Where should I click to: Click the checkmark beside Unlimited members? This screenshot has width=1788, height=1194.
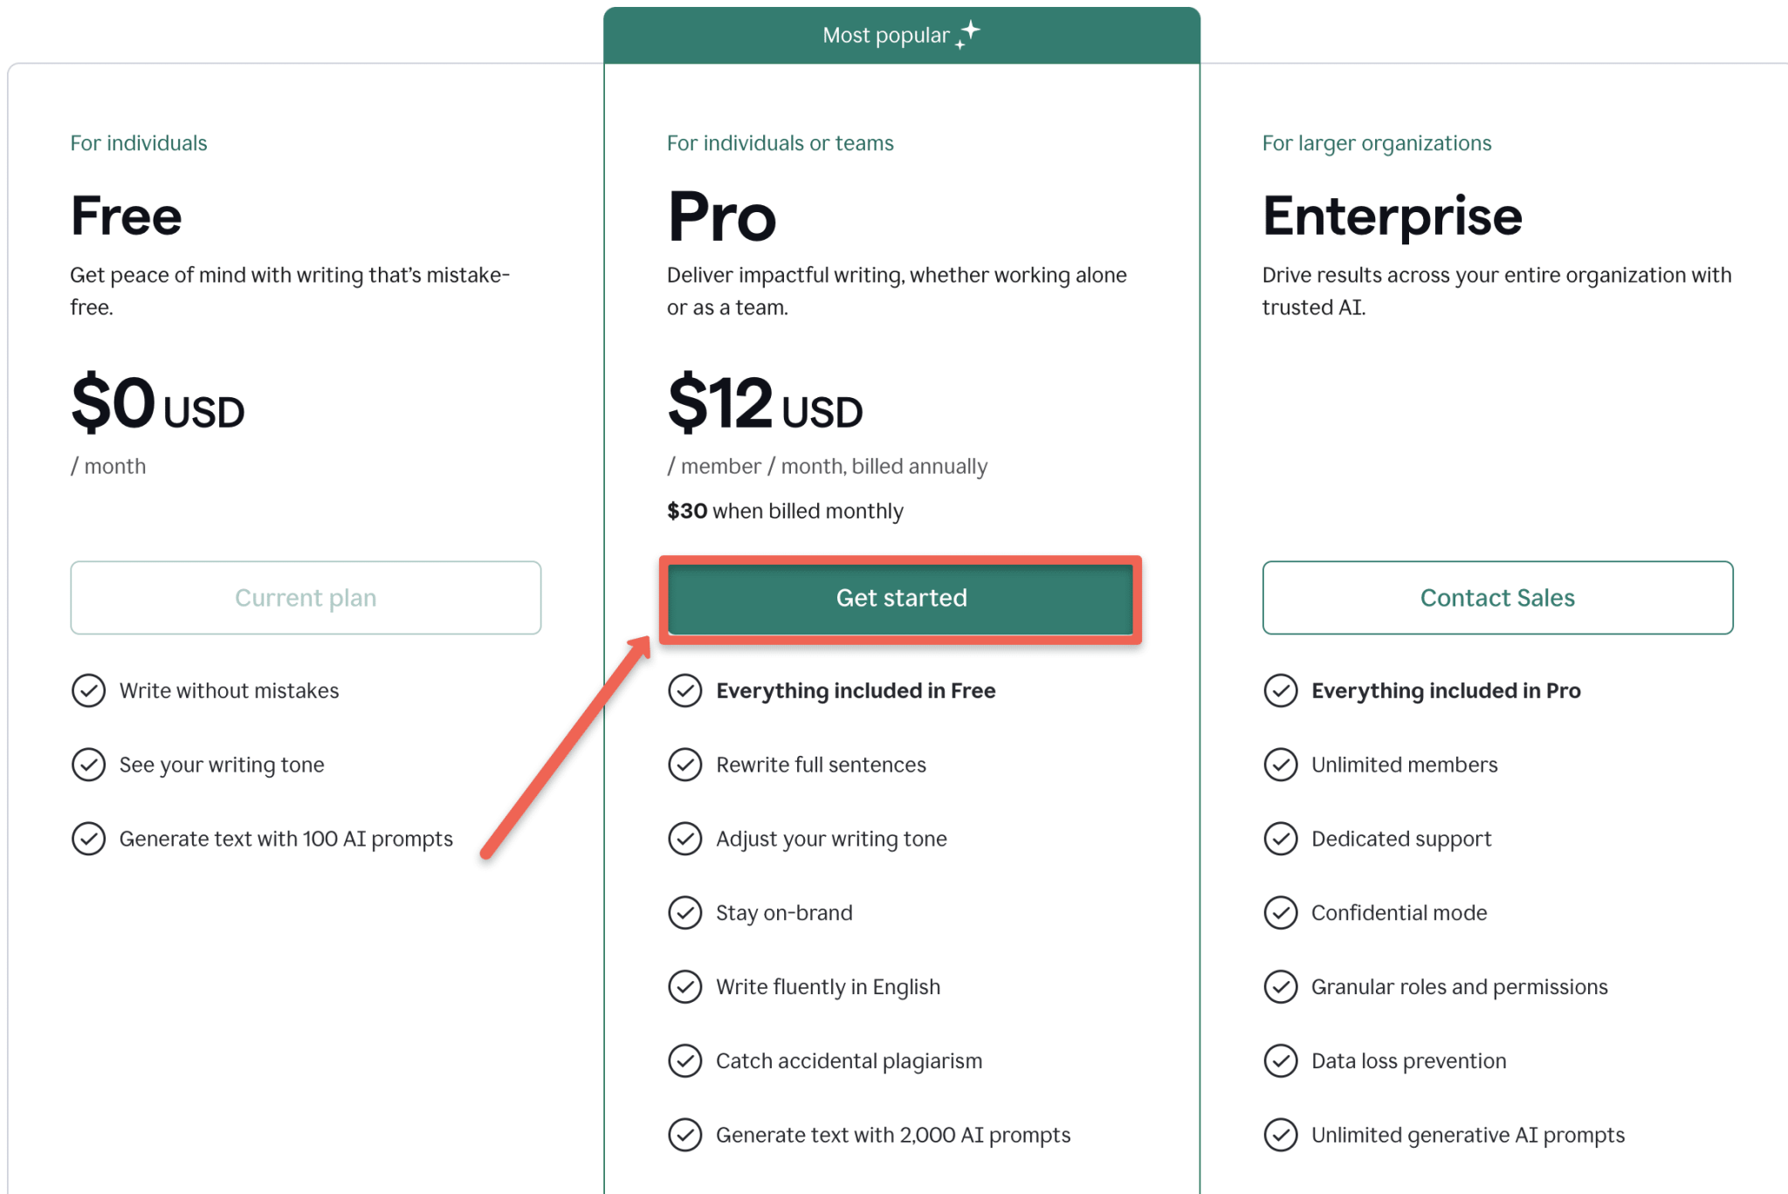pyautogui.click(x=1281, y=765)
